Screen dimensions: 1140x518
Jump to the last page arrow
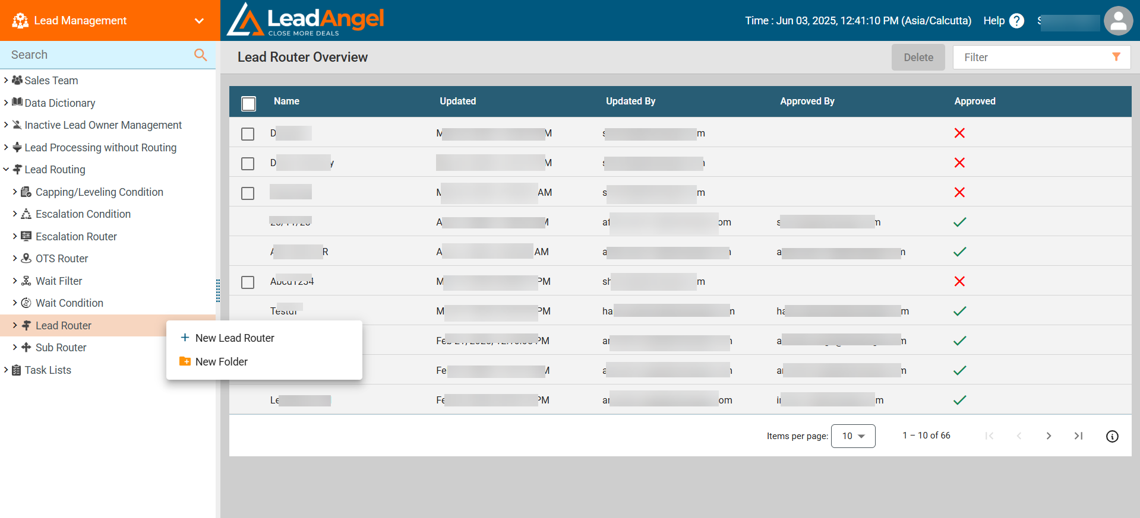(x=1078, y=436)
